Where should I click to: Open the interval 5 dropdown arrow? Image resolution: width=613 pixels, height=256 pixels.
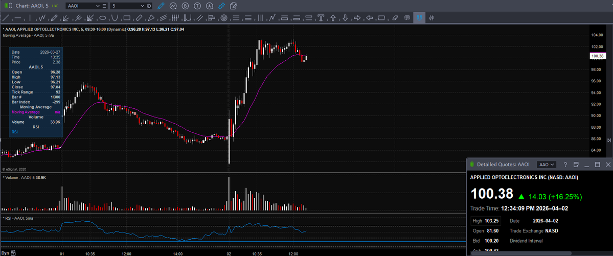coord(143,6)
